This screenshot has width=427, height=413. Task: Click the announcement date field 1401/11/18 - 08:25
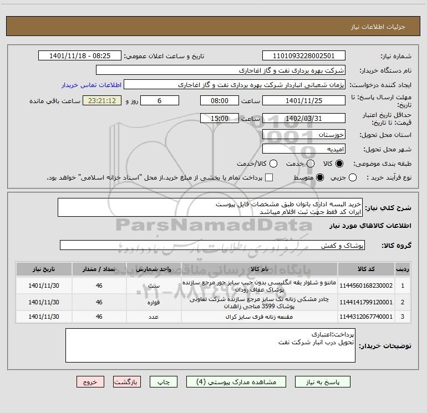click(x=80, y=56)
